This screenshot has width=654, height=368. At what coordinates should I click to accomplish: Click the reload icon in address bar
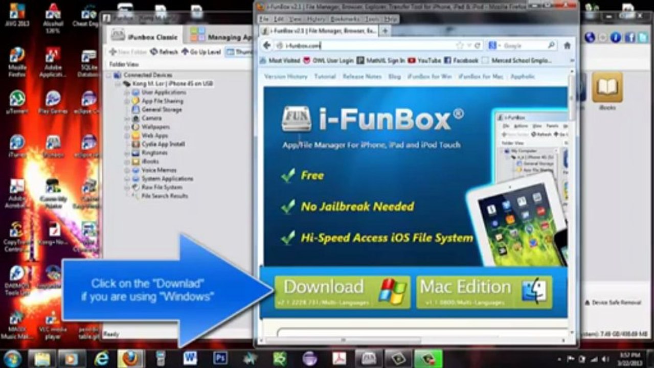point(477,45)
